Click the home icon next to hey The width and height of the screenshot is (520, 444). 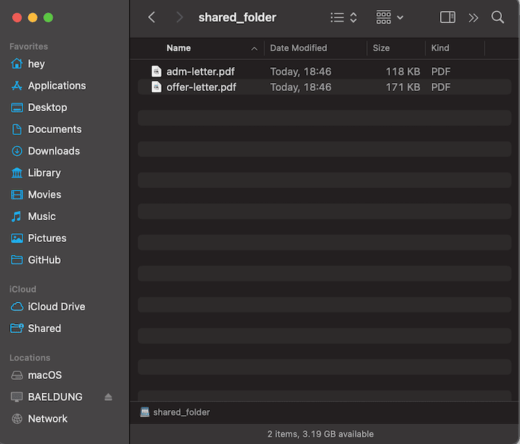[17, 64]
